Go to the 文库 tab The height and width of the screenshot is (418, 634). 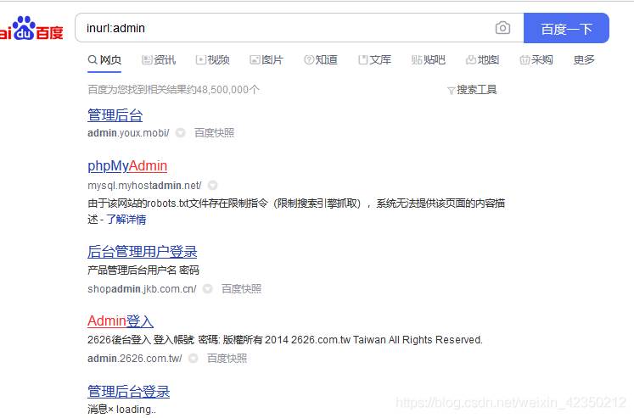tap(375, 59)
